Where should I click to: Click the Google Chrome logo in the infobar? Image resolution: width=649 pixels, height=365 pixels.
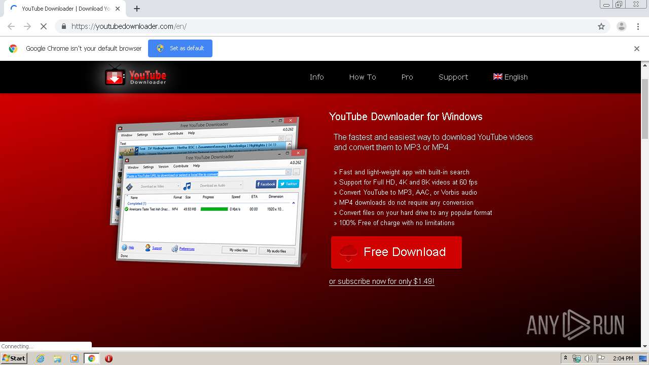tap(13, 49)
